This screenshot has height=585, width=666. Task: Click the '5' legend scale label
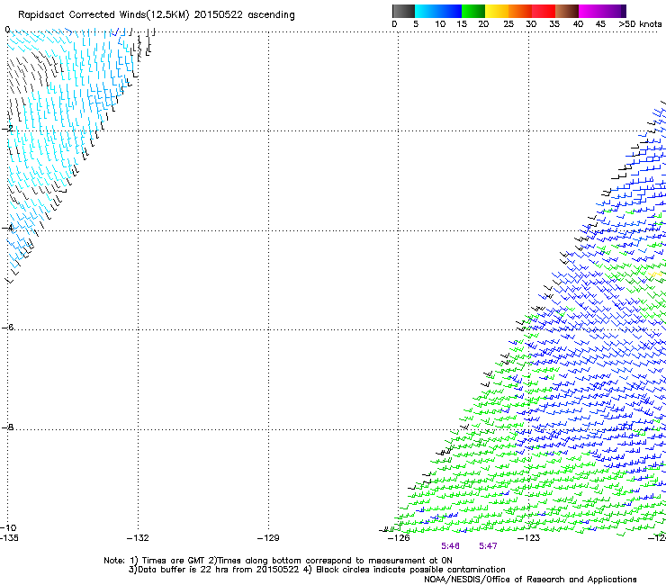tap(416, 24)
